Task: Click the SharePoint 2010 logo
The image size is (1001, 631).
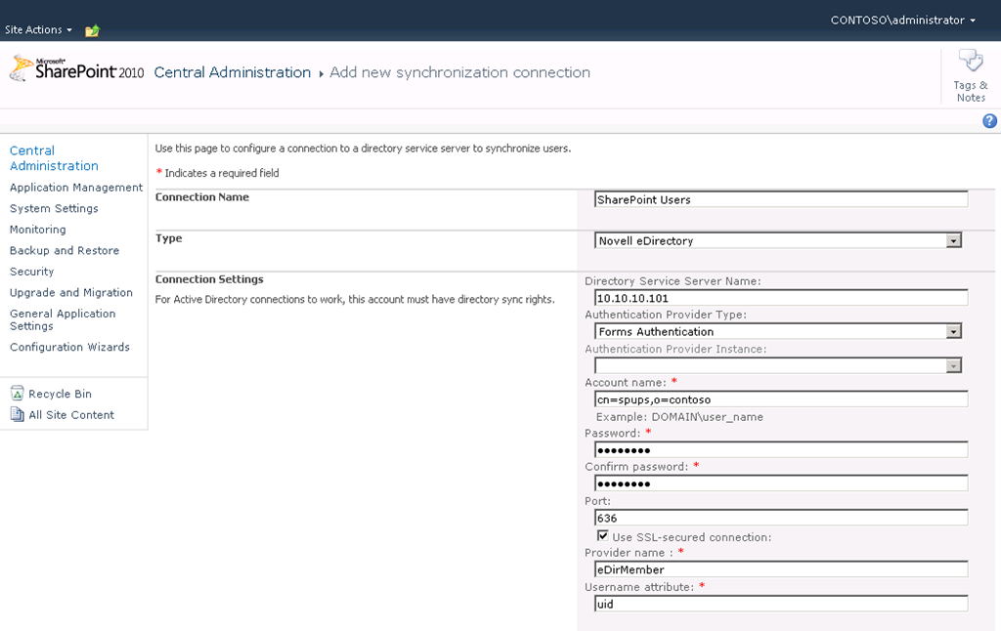Action: 76,69
